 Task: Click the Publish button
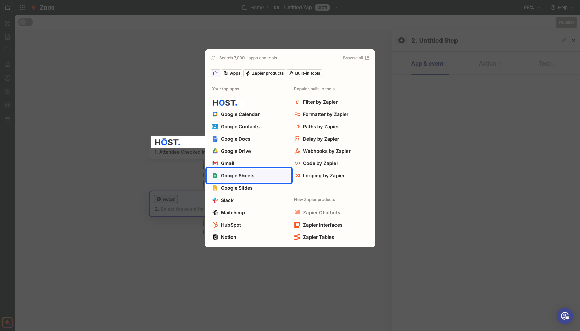566,23
